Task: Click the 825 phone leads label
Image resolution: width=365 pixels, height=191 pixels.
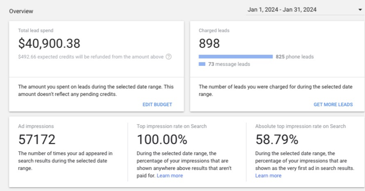Action: (x=295, y=57)
